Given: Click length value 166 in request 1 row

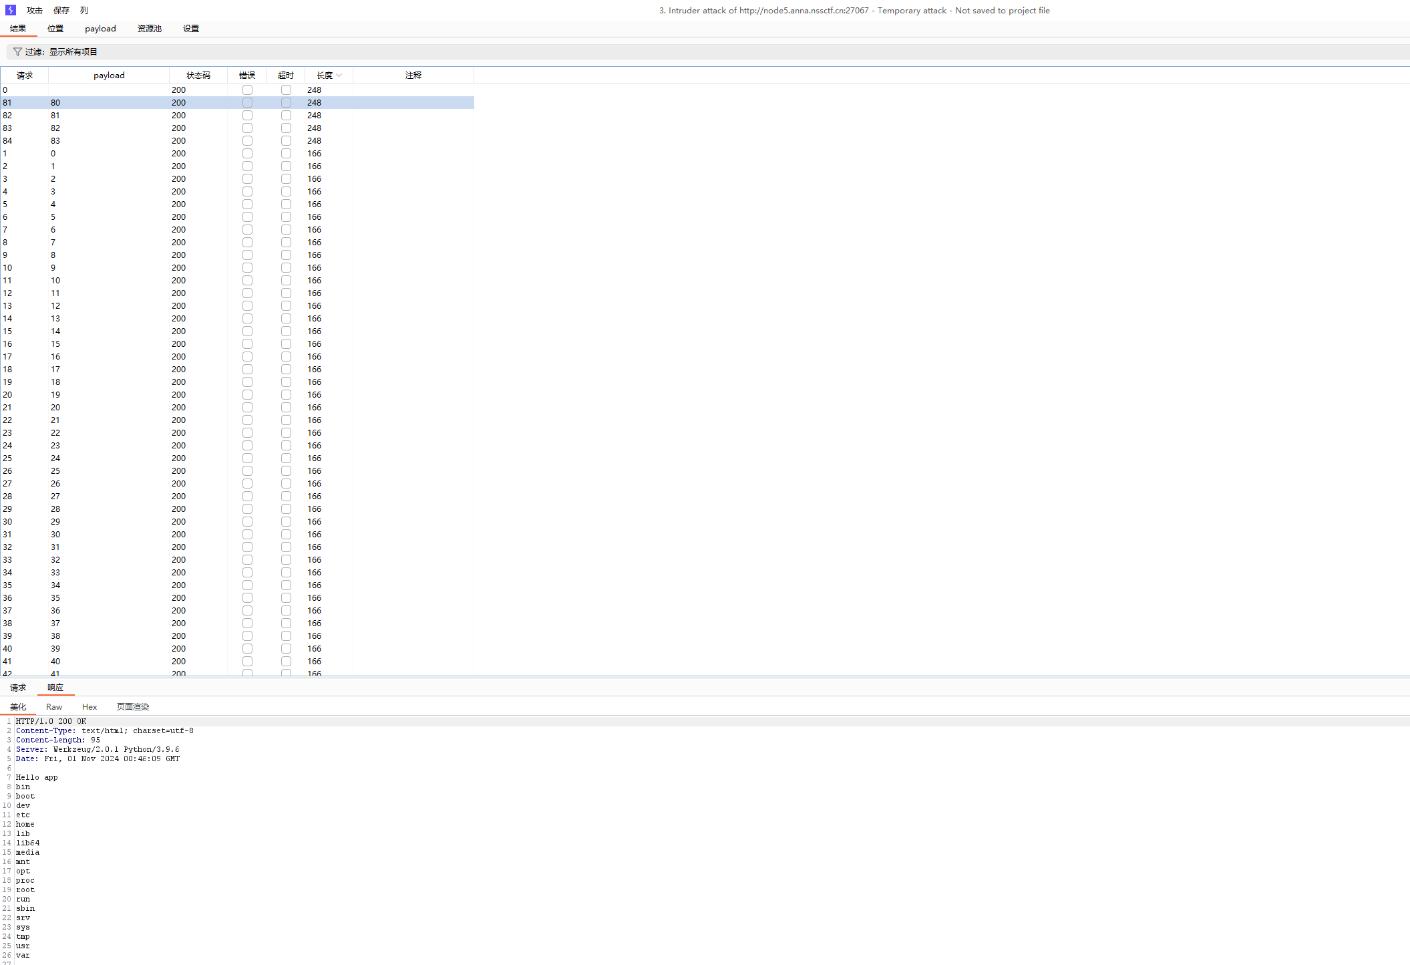Looking at the screenshot, I should [315, 153].
